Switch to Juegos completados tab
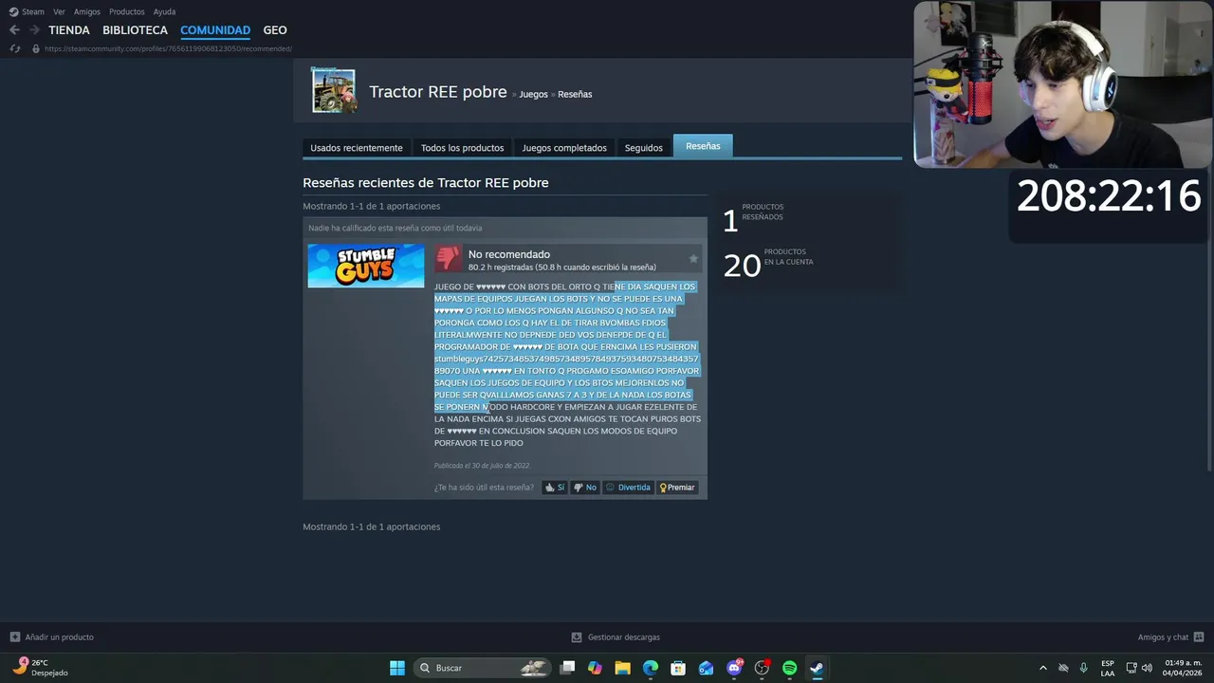The image size is (1214, 683). click(x=564, y=148)
